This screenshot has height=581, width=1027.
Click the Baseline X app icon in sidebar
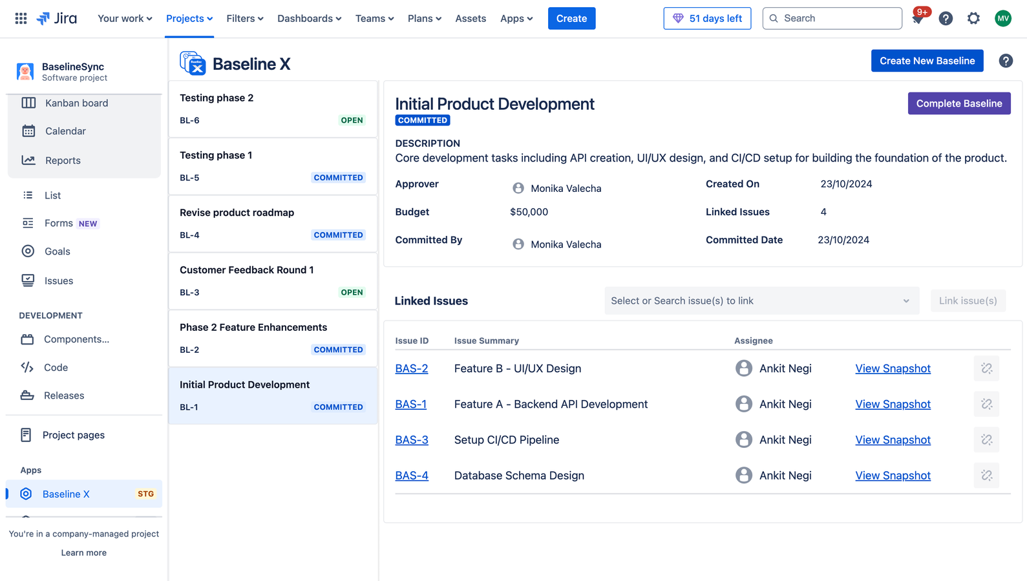pyautogui.click(x=26, y=494)
